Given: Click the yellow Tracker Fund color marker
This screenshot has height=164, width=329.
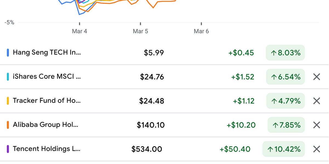Looking at the screenshot, I should pyautogui.click(x=8, y=101).
